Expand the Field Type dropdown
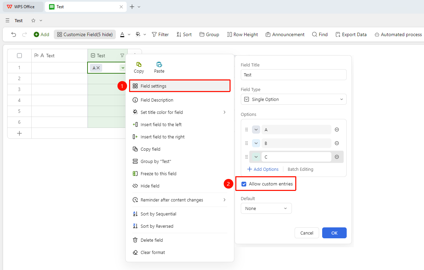The width and height of the screenshot is (424, 270). [294, 99]
